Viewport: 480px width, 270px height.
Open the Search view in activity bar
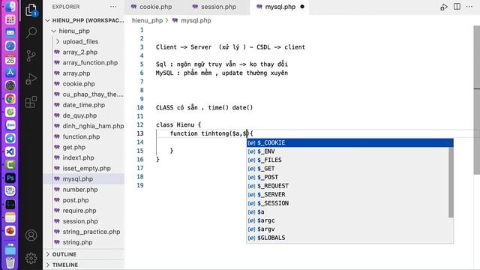[x=31, y=32]
